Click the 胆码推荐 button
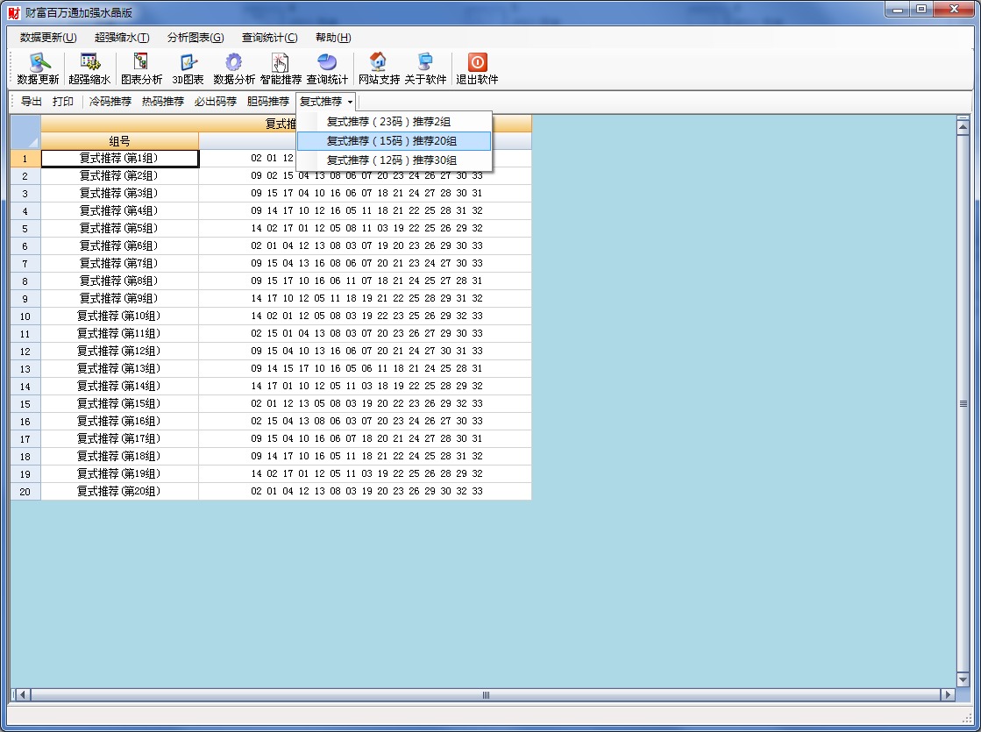 coord(268,102)
